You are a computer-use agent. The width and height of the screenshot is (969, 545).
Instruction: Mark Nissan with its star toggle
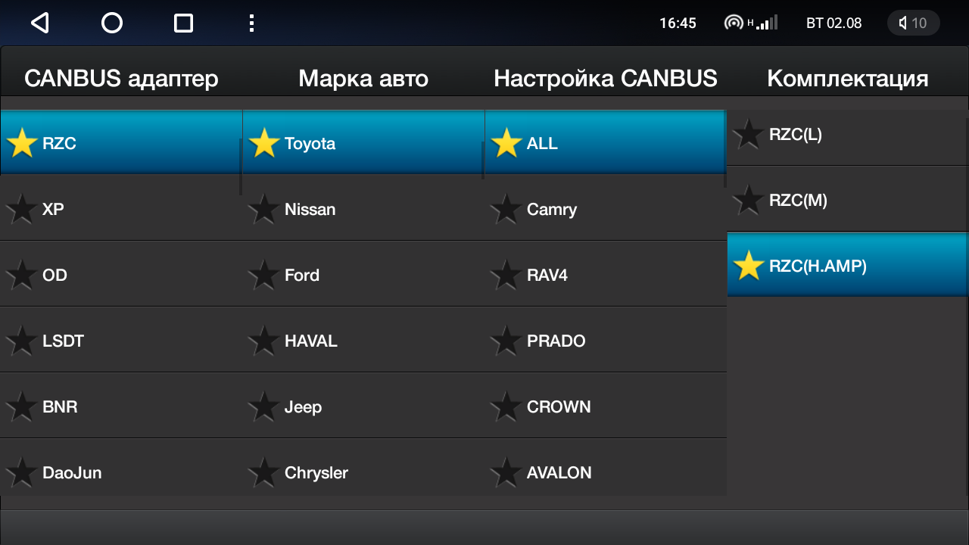[x=264, y=210]
